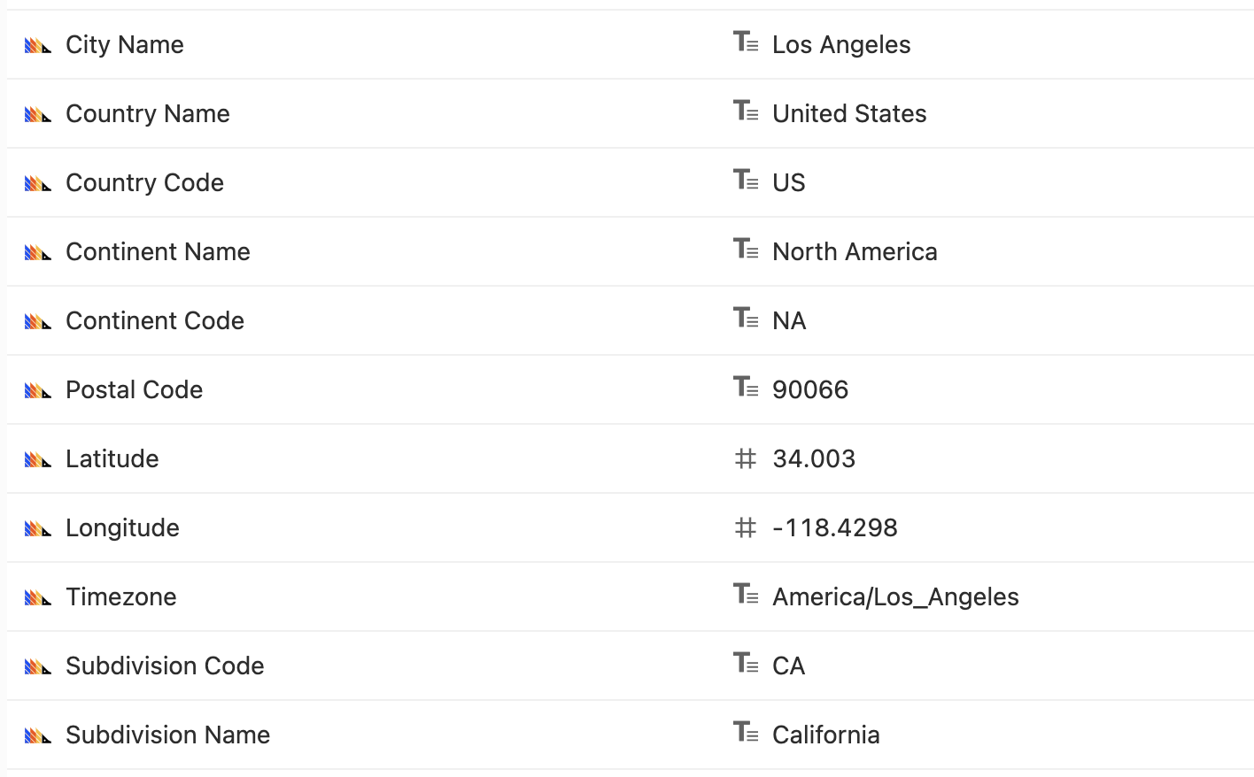
Task: Select the text-type icon beside United States
Action: click(747, 112)
